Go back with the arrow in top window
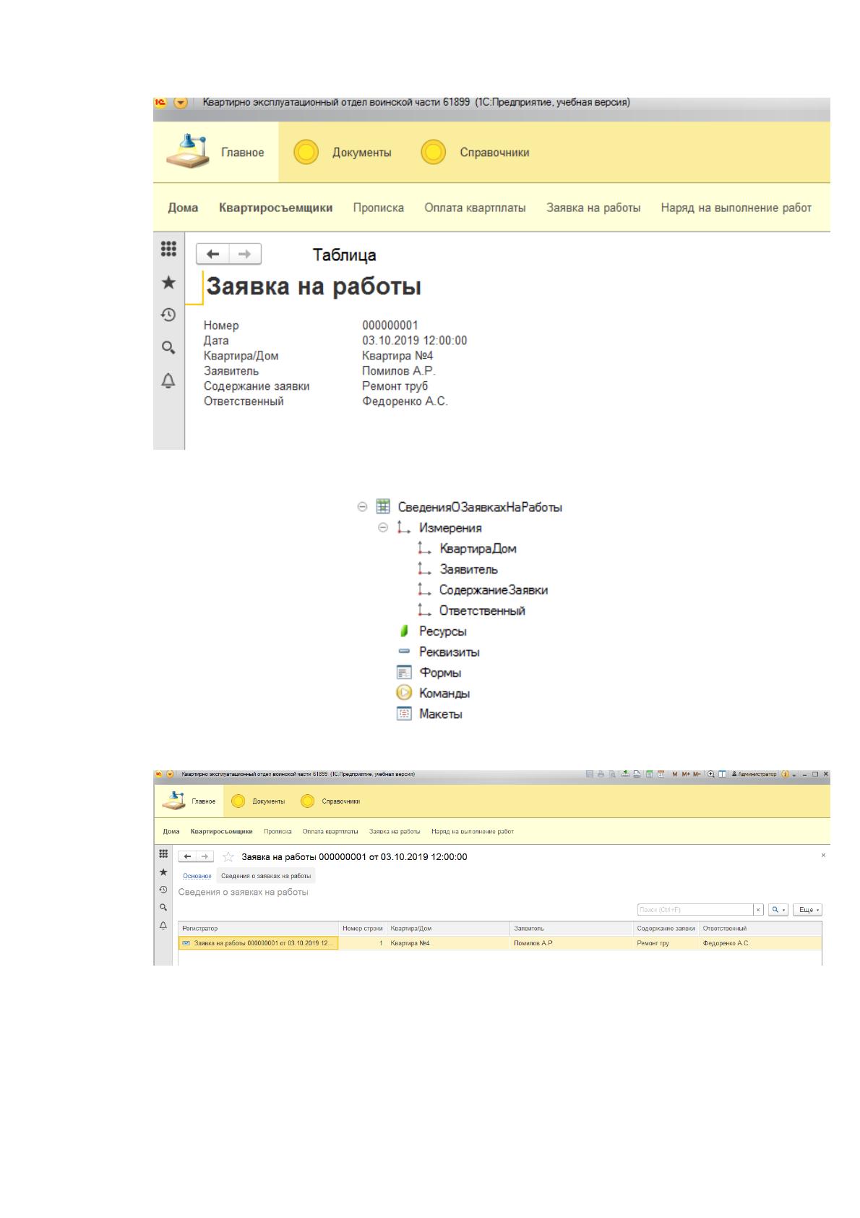860x1218 pixels. tap(212, 255)
